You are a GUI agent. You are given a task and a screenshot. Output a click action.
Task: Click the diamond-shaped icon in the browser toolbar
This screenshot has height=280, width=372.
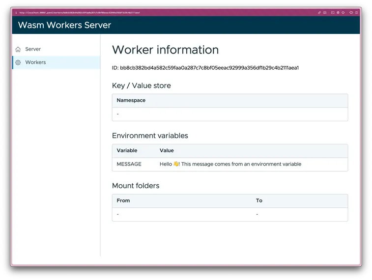(x=343, y=13)
